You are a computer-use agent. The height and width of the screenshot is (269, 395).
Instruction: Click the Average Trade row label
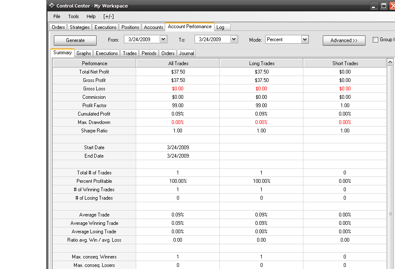(94, 215)
